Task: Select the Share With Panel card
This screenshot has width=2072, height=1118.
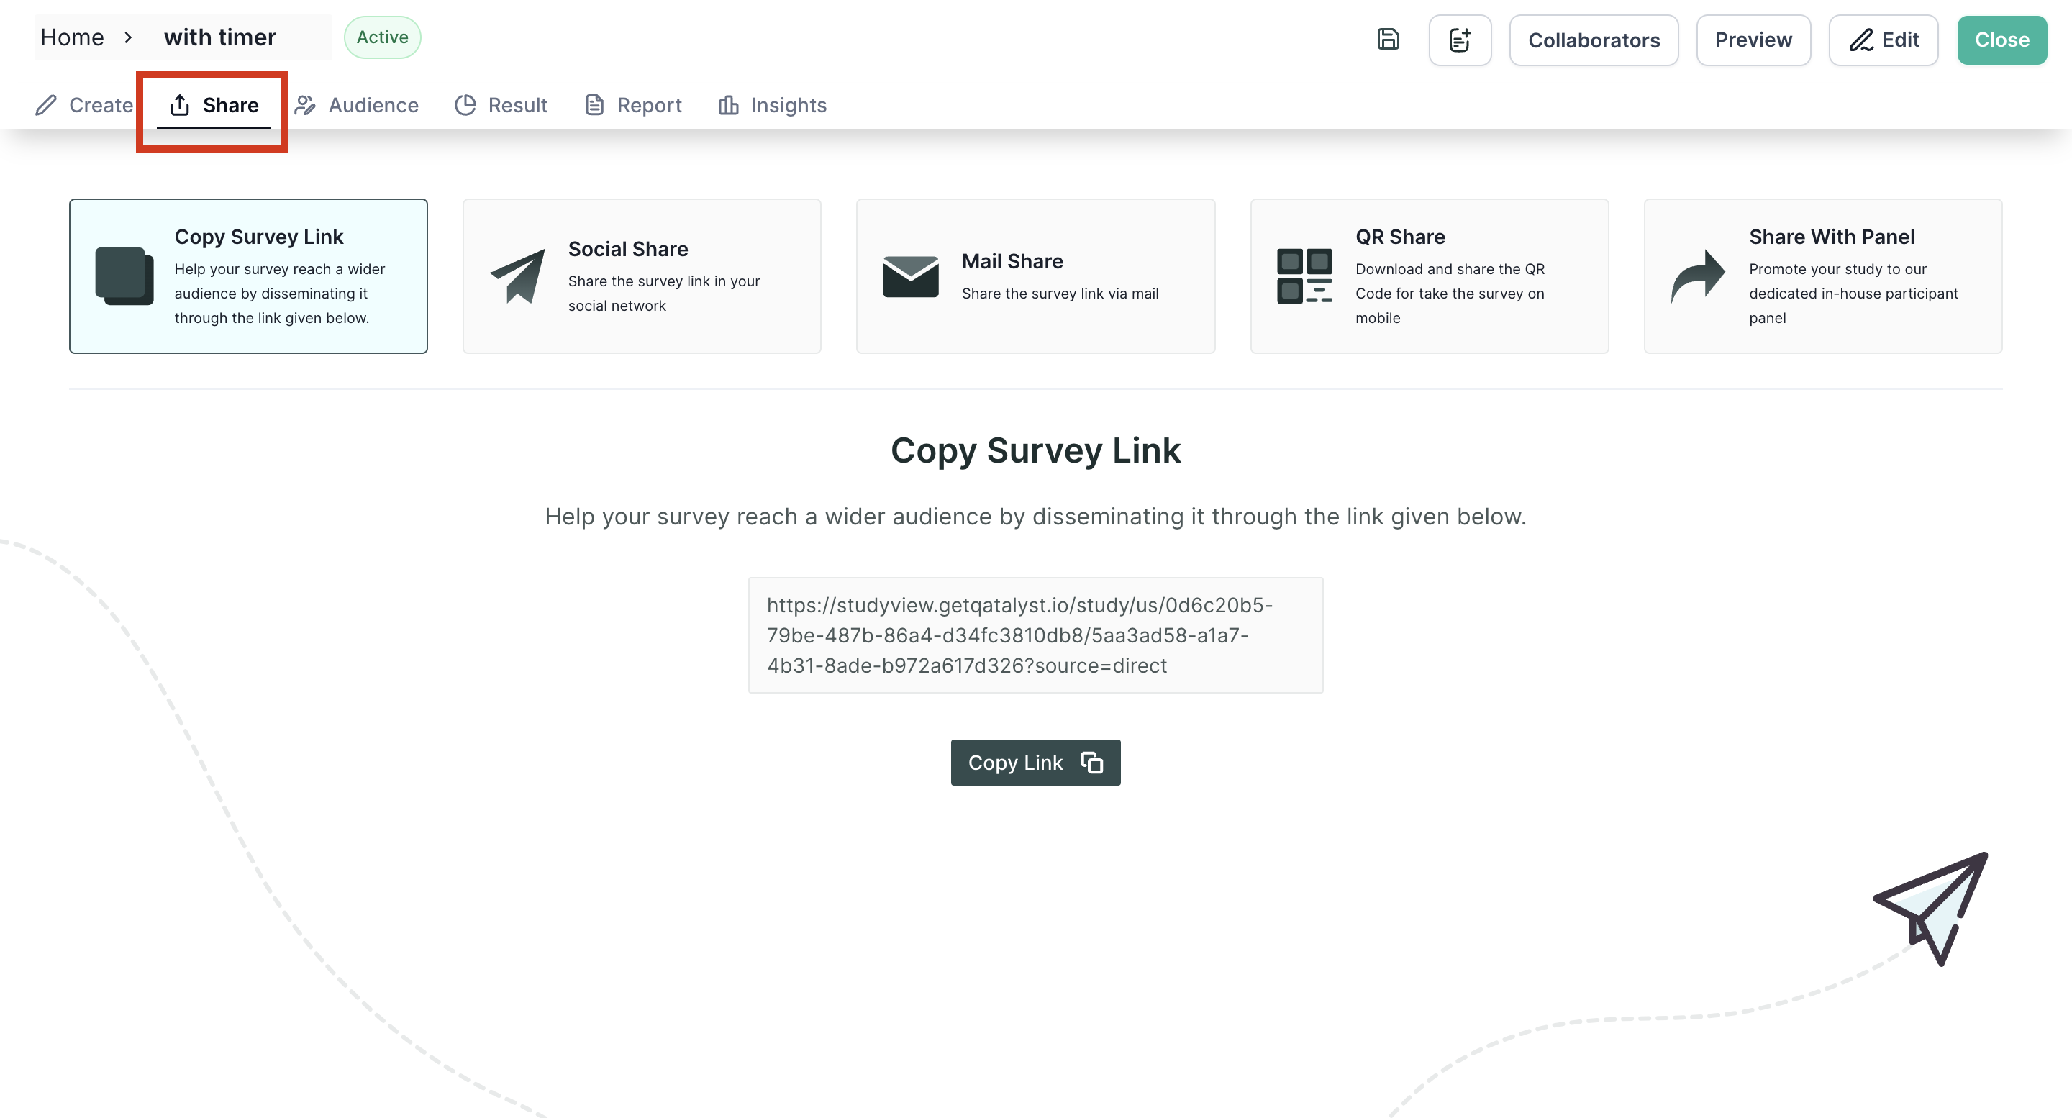Action: click(1822, 276)
